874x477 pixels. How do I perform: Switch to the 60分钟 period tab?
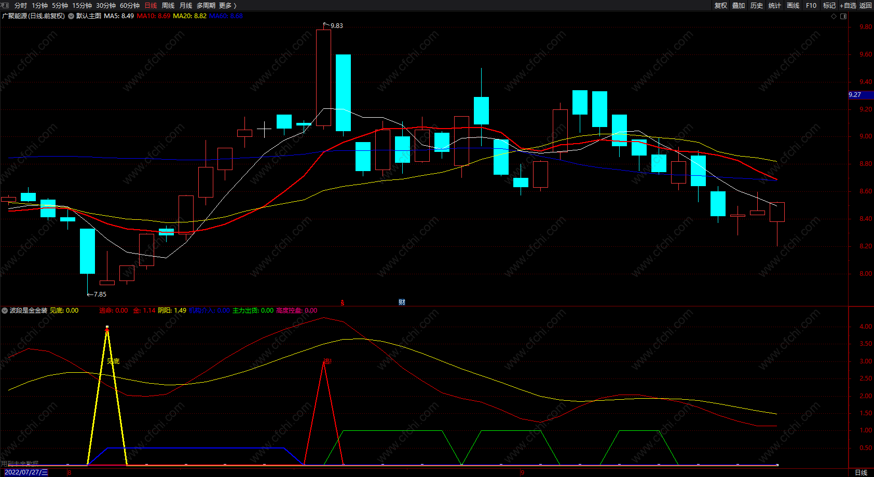point(130,5)
